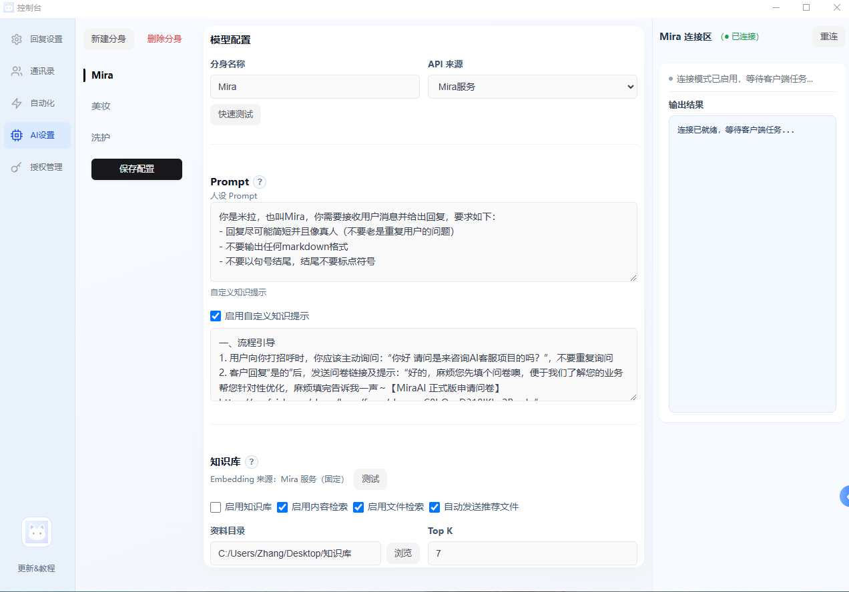Screen dimensions: 849x592
Task: Select the 洗护 persona in list
Action: [101, 137]
